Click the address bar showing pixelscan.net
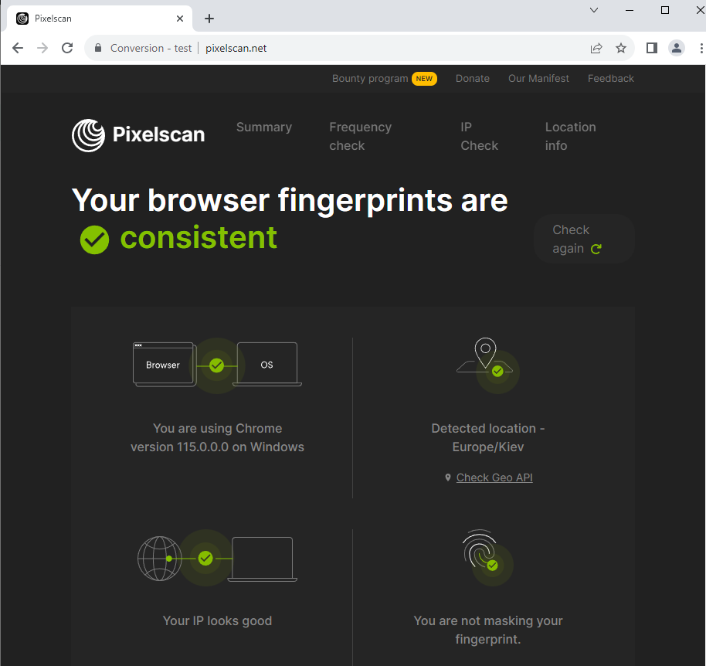This screenshot has width=706, height=666. (x=360, y=48)
